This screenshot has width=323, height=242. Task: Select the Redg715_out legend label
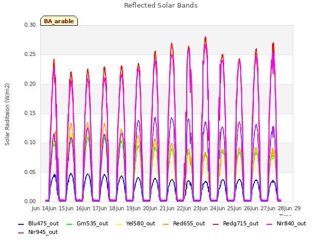(x=241, y=224)
